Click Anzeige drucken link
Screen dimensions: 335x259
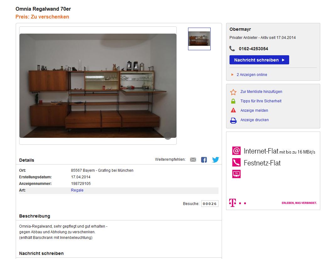tap(254, 120)
